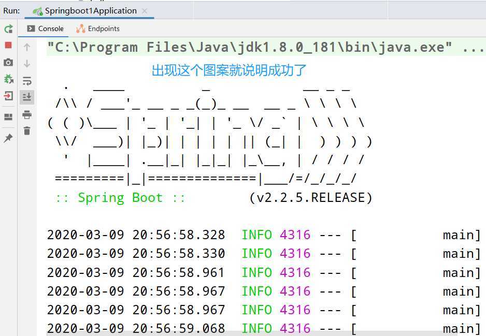The height and width of the screenshot is (336, 486).
Task: Restore layout with the panels icon
Action: pos(8,117)
